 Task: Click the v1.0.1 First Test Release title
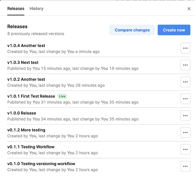click(31, 96)
